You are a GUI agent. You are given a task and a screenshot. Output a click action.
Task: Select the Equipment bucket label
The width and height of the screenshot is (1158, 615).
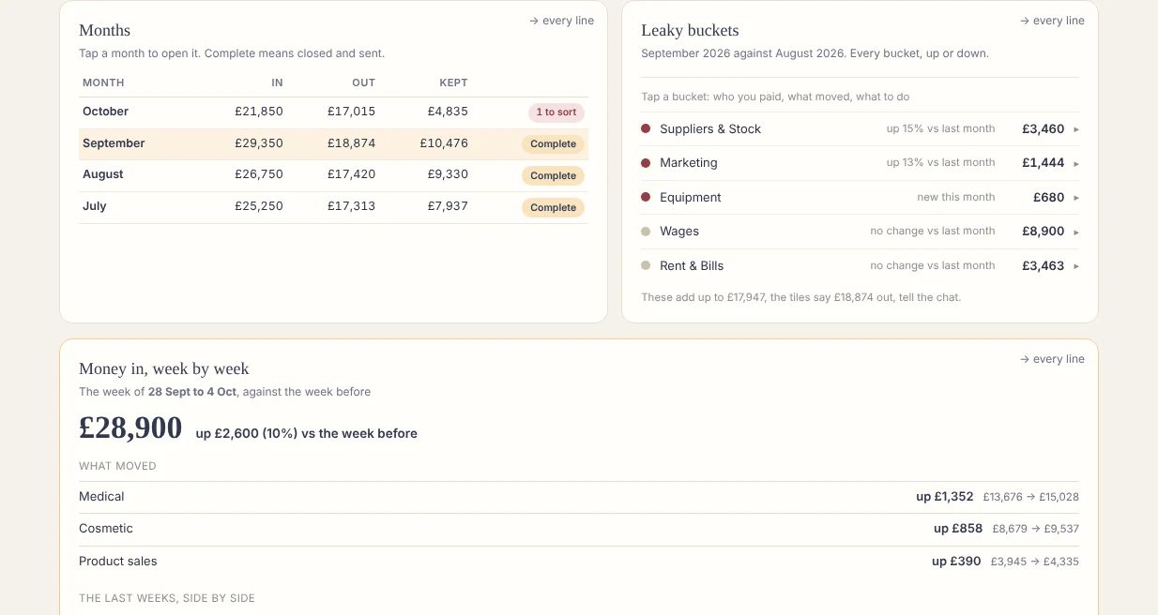tap(691, 198)
